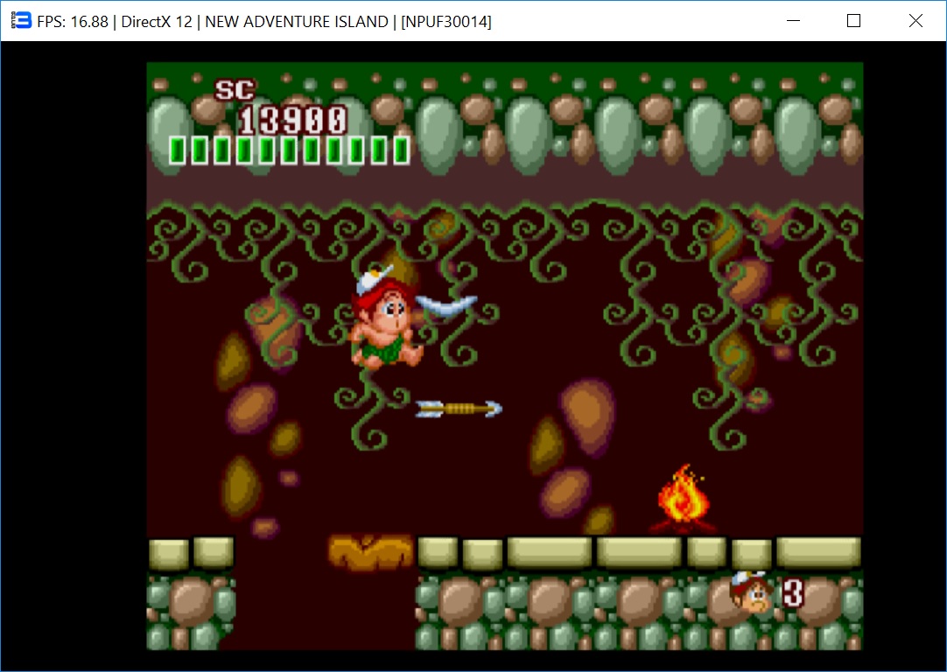This screenshot has width=947, height=672.
Task: Click the RPCS3 app icon in title bar
Action: point(20,21)
